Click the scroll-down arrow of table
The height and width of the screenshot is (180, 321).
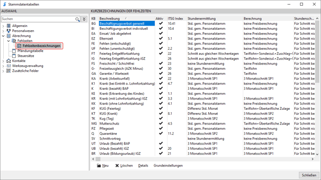[317, 154]
